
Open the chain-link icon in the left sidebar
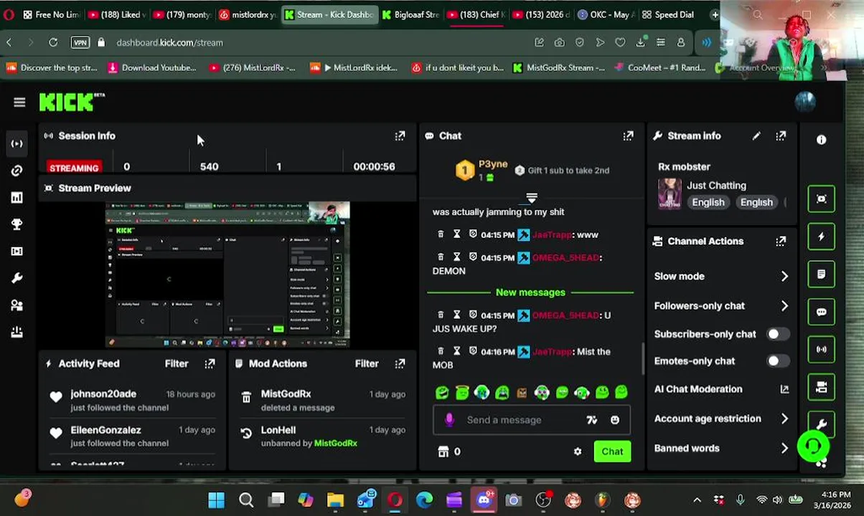(17, 171)
